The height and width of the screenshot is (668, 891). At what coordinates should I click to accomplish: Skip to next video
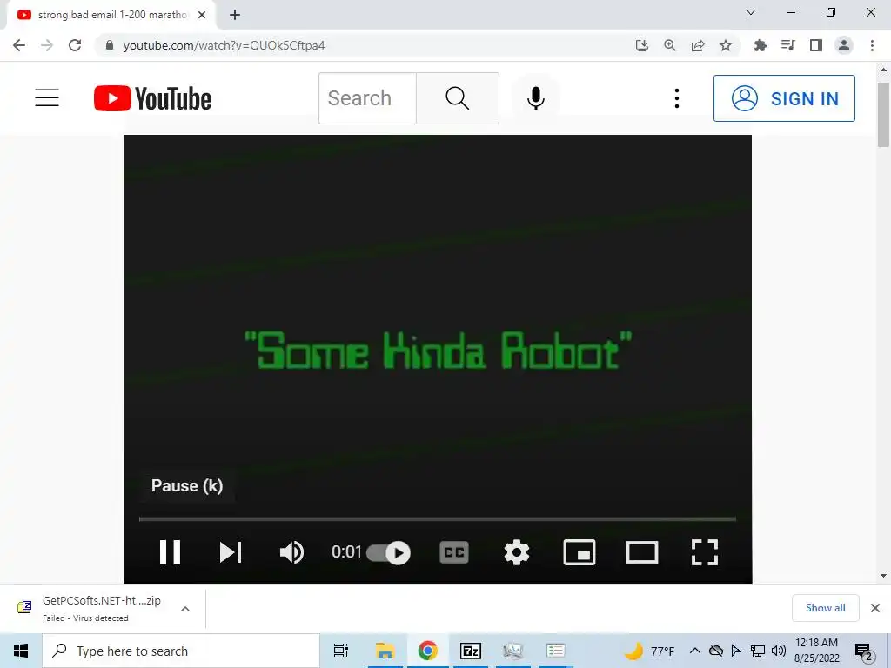point(230,552)
